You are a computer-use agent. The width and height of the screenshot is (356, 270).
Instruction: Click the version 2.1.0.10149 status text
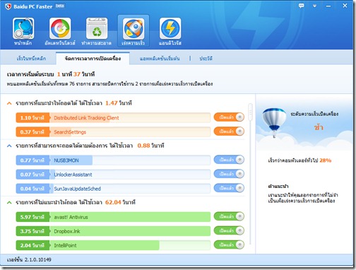pos(29,259)
